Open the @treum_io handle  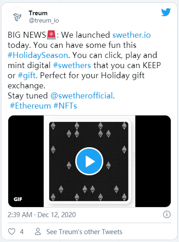point(44,20)
